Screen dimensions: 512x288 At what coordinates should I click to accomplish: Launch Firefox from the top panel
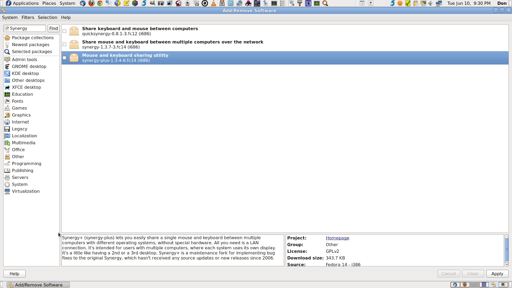[92, 3]
